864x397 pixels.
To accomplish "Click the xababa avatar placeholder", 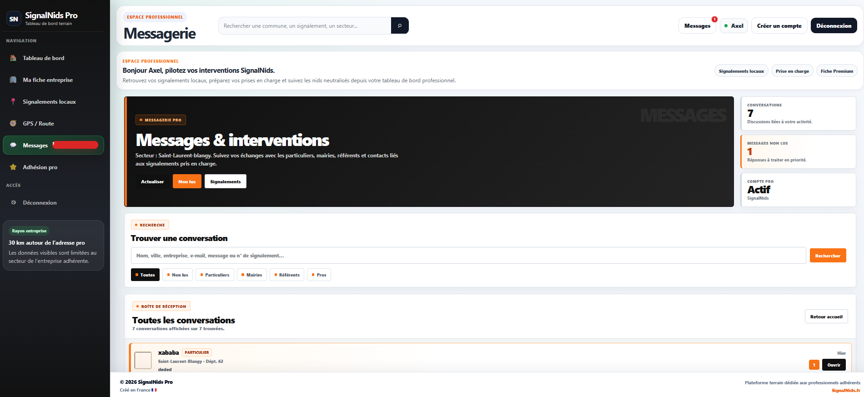I will tap(143, 360).
